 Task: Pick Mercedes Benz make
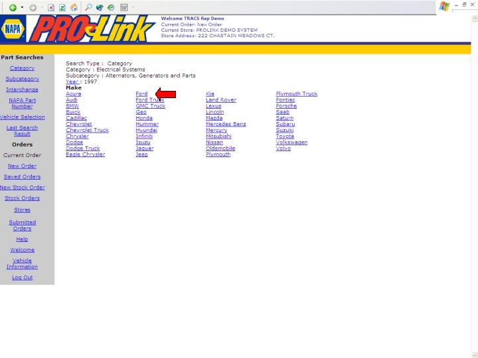pyautogui.click(x=226, y=124)
